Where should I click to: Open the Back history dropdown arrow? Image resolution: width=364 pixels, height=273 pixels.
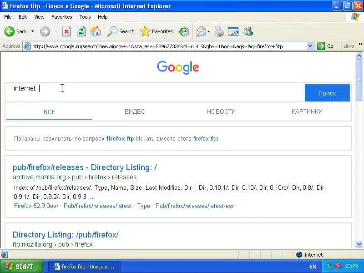pos(32,31)
